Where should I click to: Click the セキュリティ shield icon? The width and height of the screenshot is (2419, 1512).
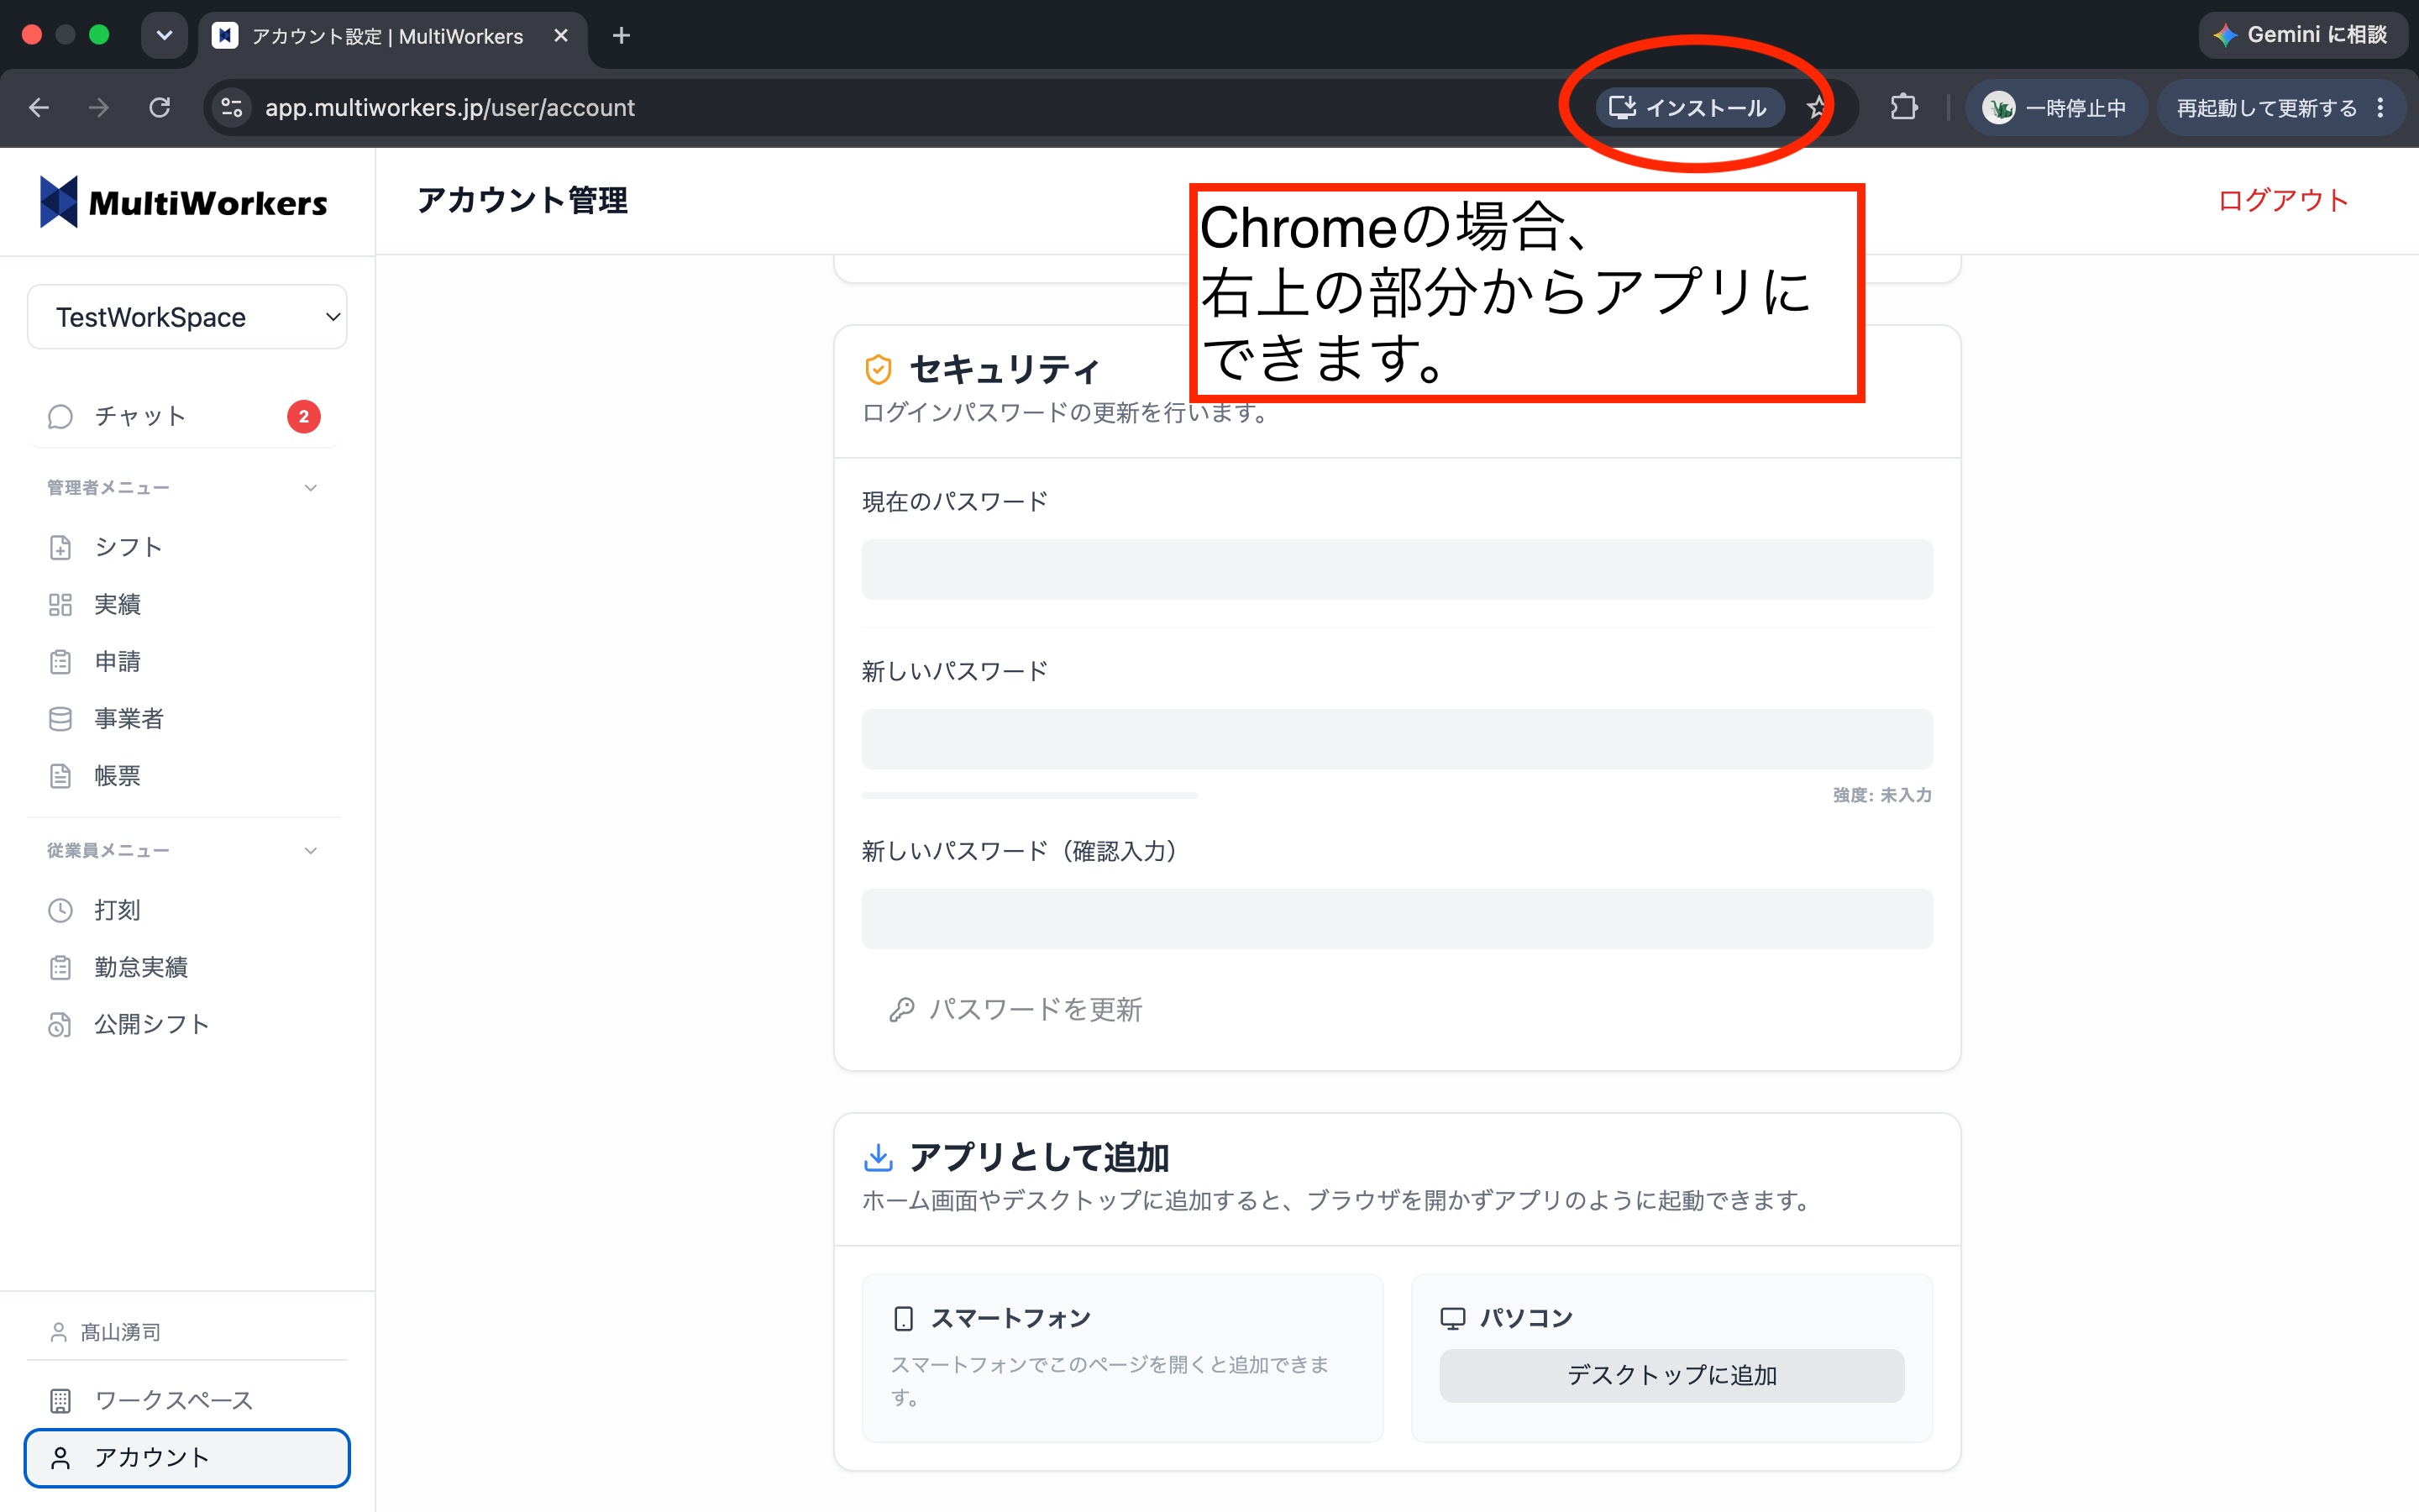coord(878,369)
